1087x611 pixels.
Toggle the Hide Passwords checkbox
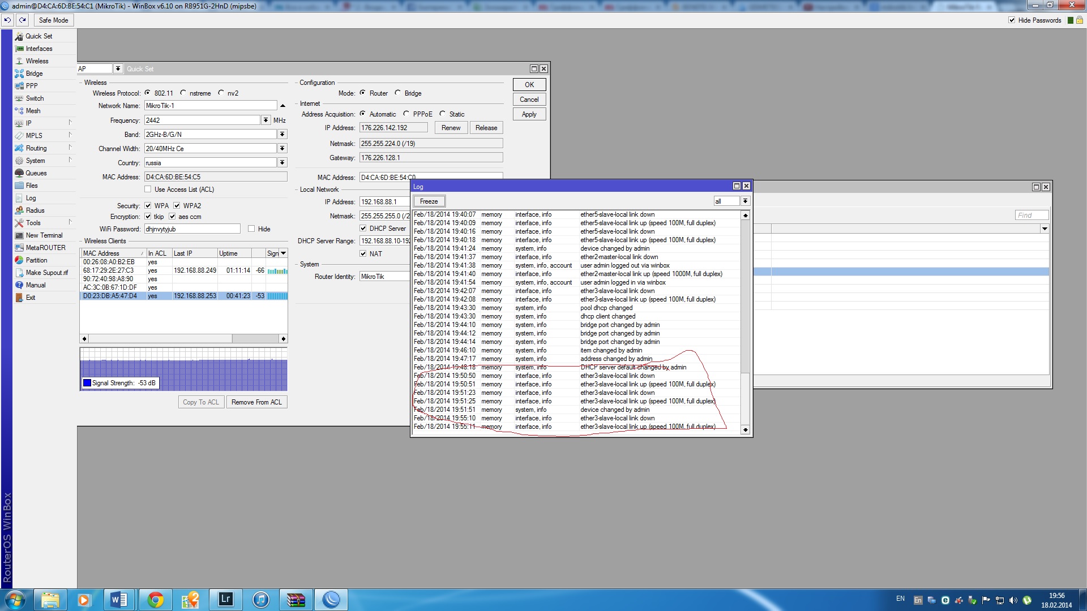[x=1012, y=20]
